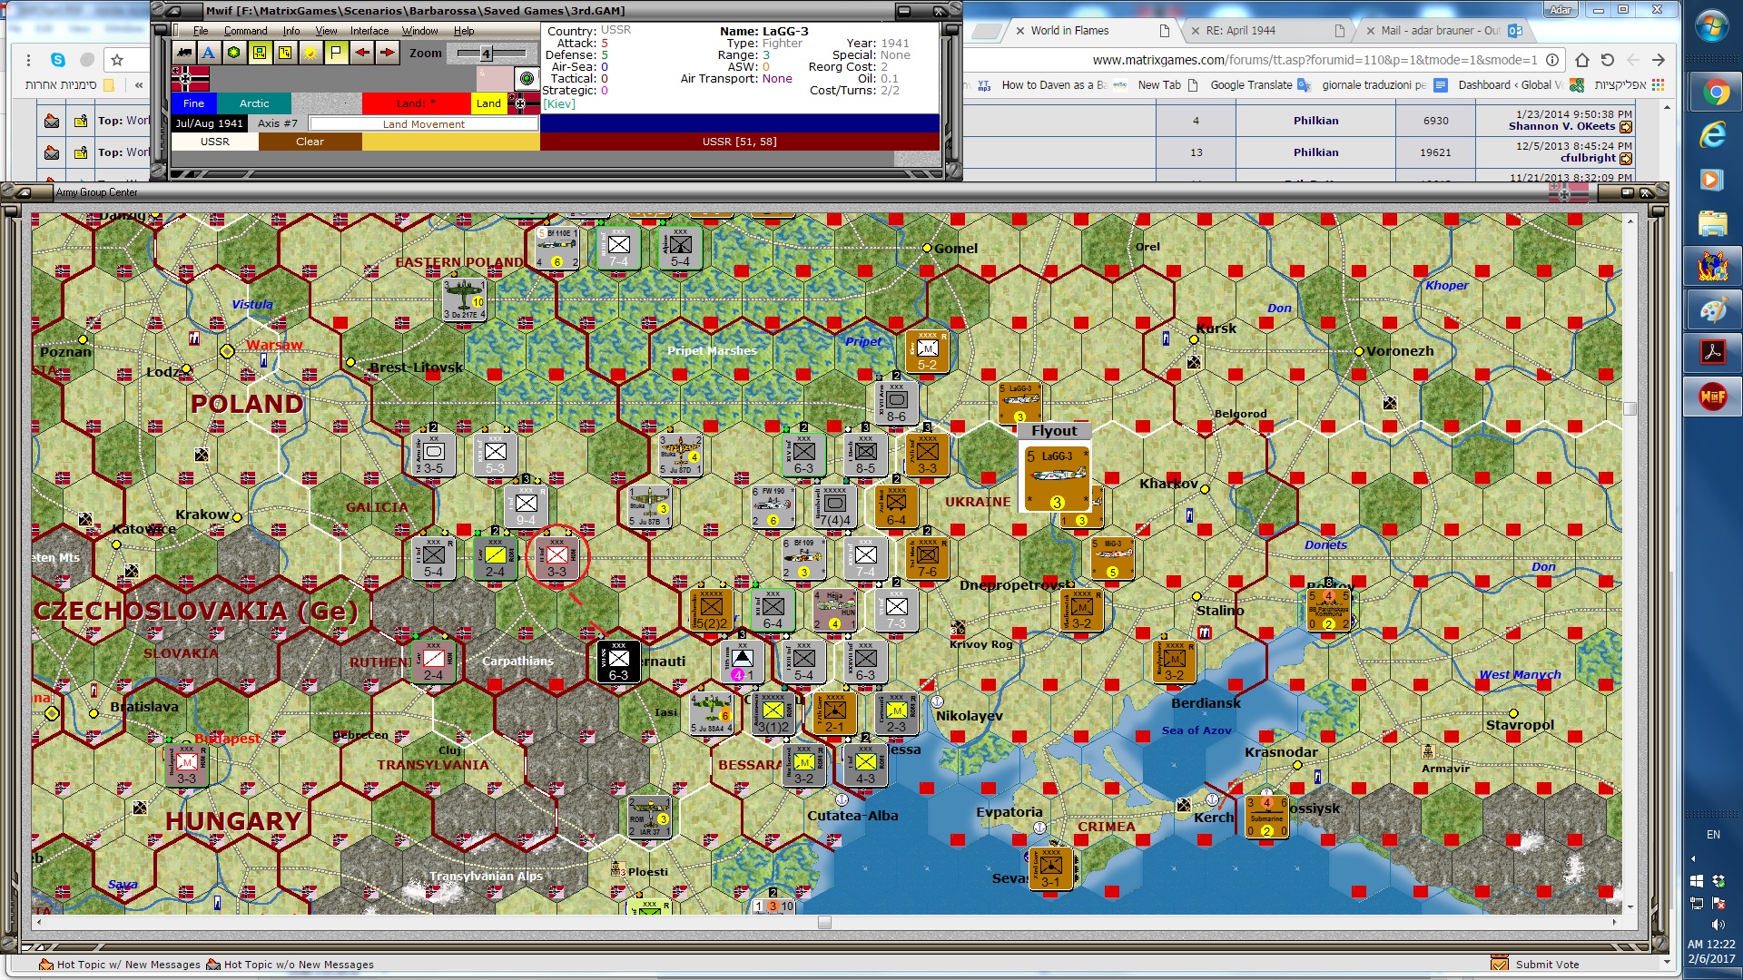The width and height of the screenshot is (1743, 980).
Task: Click the train toolbar icon in Mwif
Action: [184, 53]
